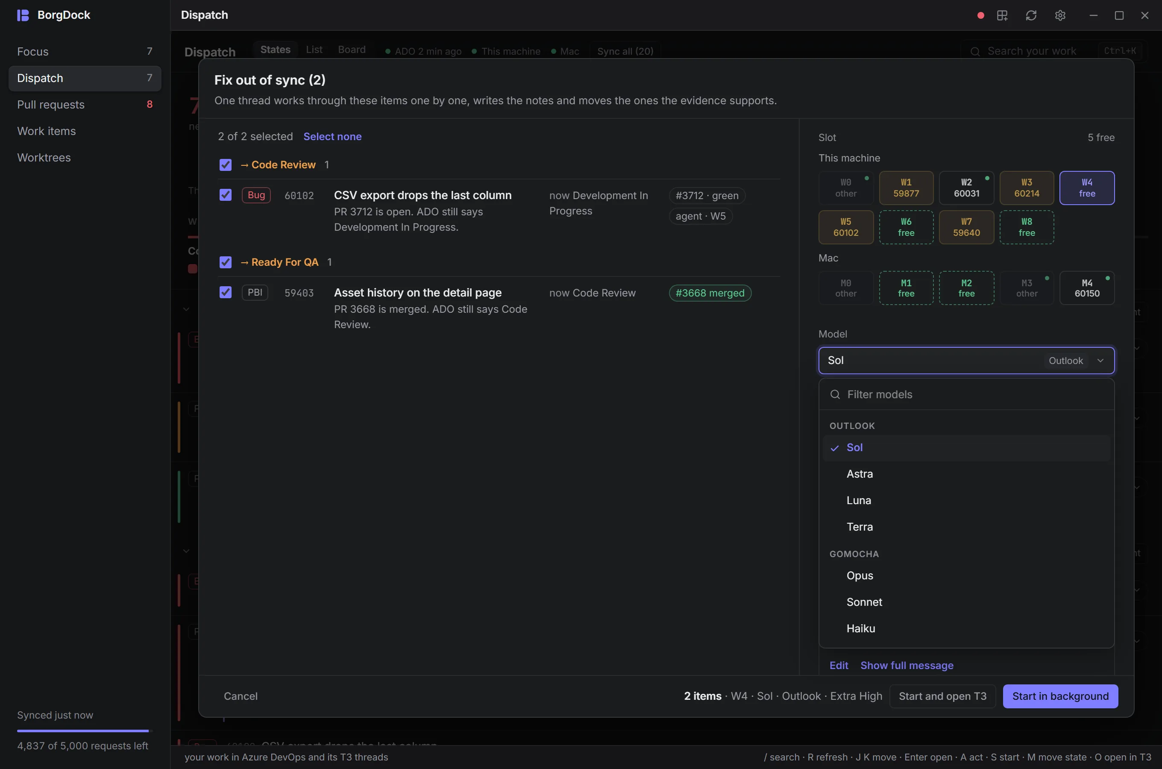Open settings gear icon

(1060, 15)
